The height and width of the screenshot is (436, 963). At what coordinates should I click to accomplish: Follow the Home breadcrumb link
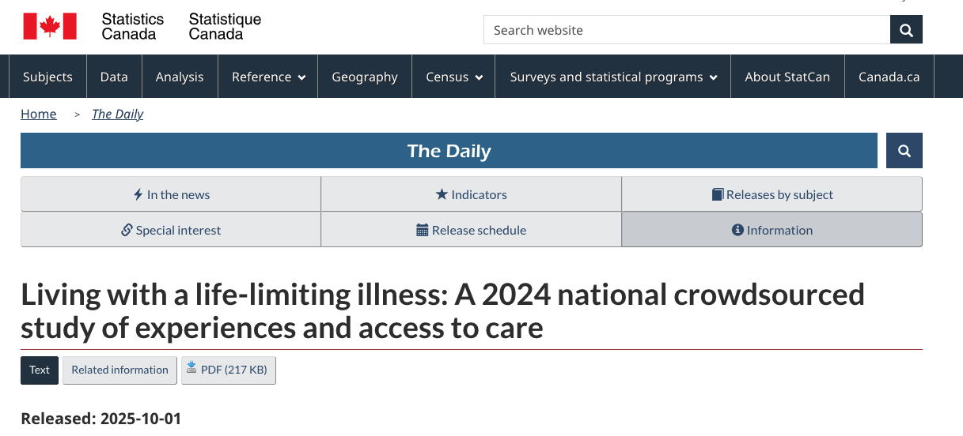(x=39, y=114)
